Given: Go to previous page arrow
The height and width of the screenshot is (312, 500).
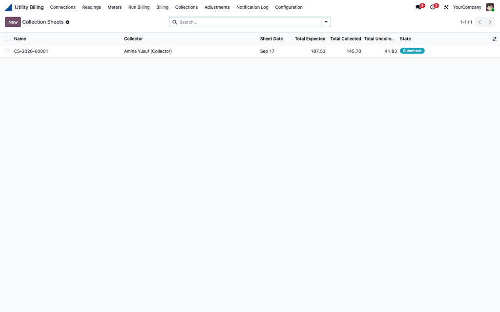Looking at the screenshot, I should click(x=479, y=22).
